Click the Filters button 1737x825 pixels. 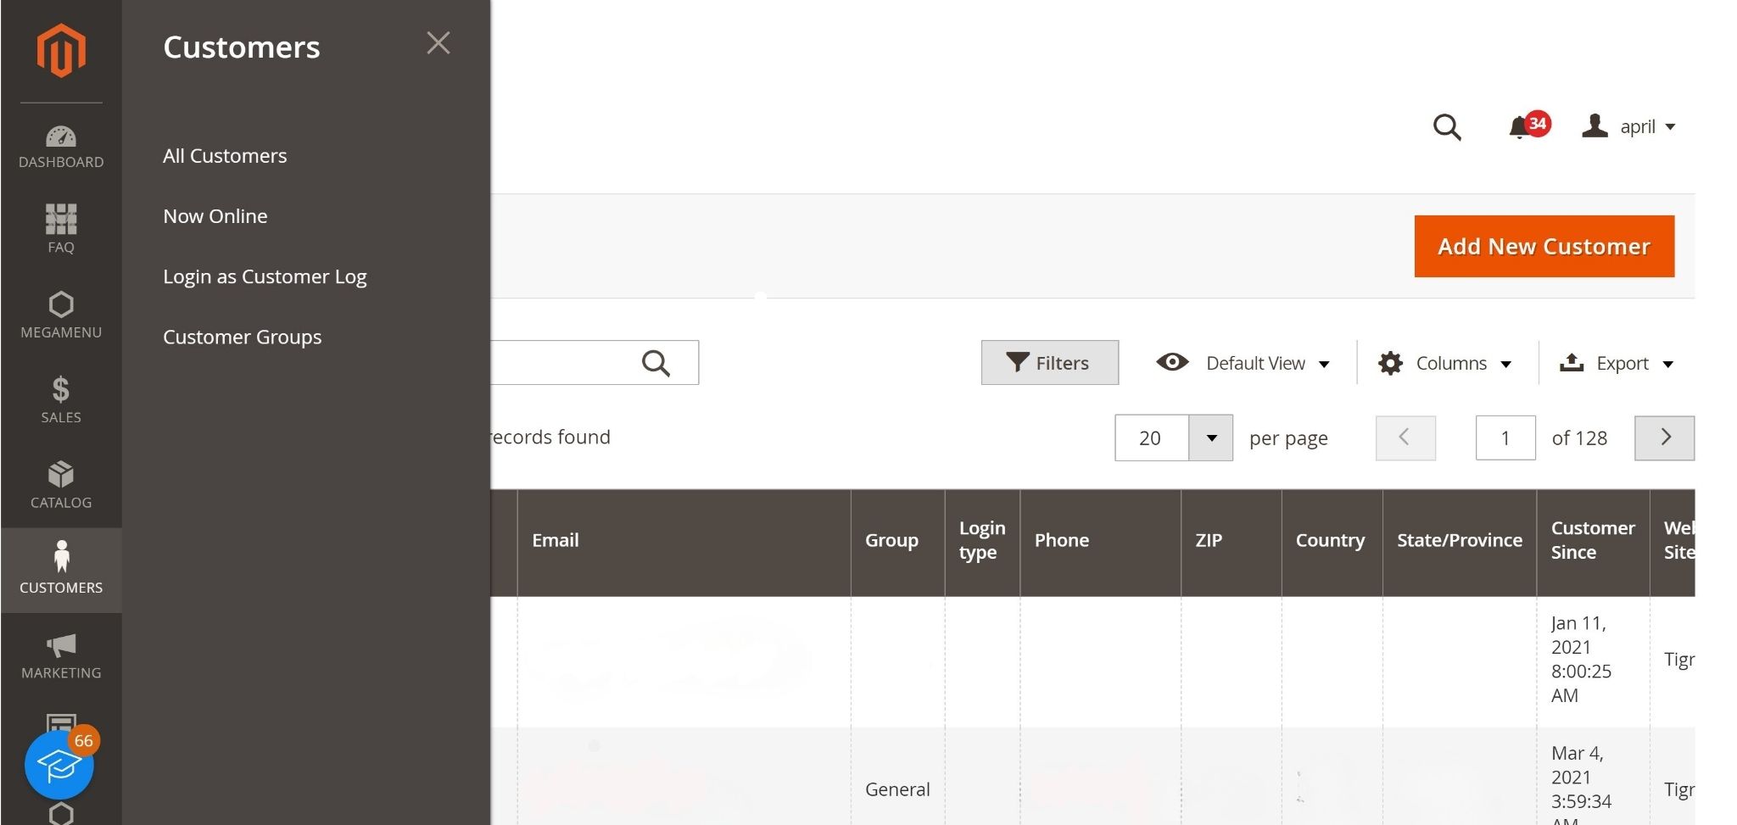point(1049,363)
